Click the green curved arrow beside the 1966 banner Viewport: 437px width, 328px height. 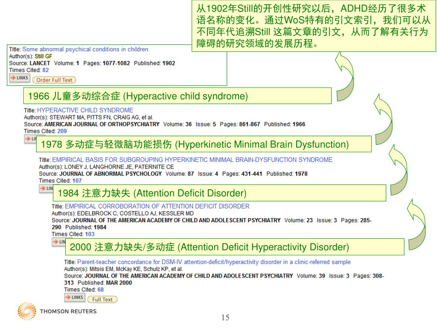click(345, 77)
